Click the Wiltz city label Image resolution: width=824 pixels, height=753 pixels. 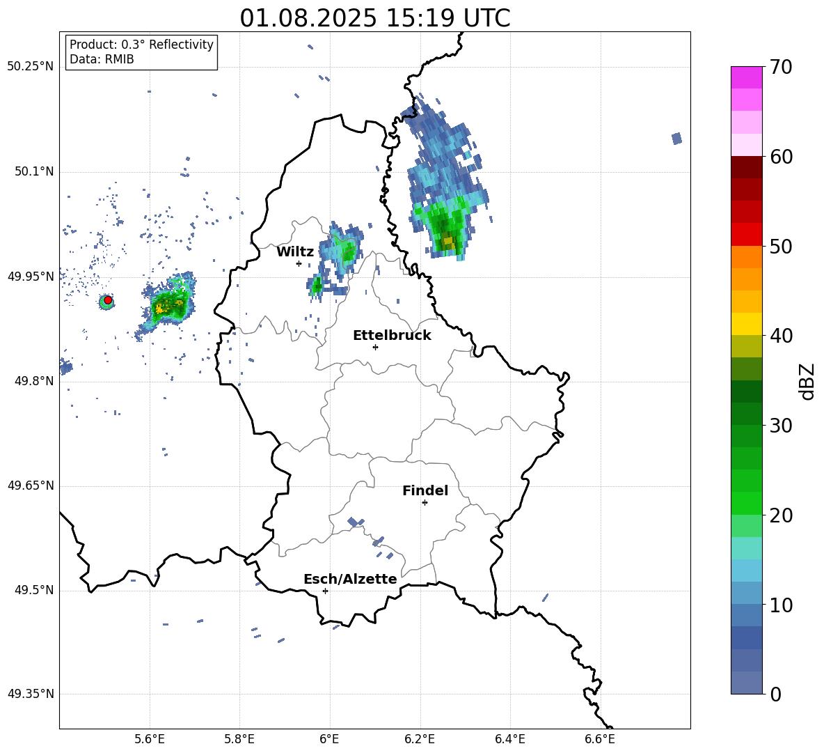295,252
